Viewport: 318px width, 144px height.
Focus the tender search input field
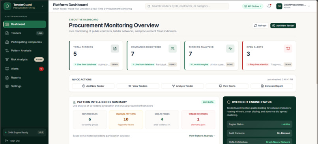[187, 6]
